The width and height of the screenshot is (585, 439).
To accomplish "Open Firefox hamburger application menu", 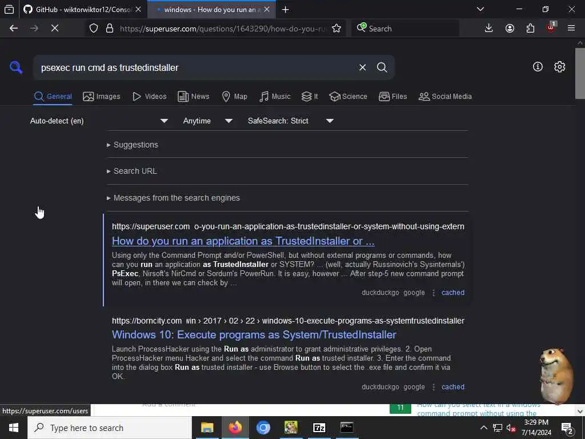I will (571, 29).
